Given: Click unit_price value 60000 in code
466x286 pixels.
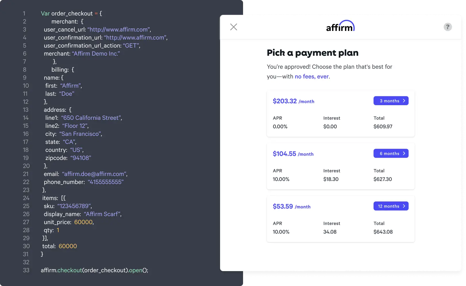Looking at the screenshot, I should tap(83, 222).
